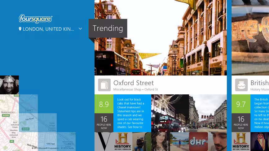269x151 pixels.
Task: Click the HISTORY tile under British Museum
Action: coord(241,141)
